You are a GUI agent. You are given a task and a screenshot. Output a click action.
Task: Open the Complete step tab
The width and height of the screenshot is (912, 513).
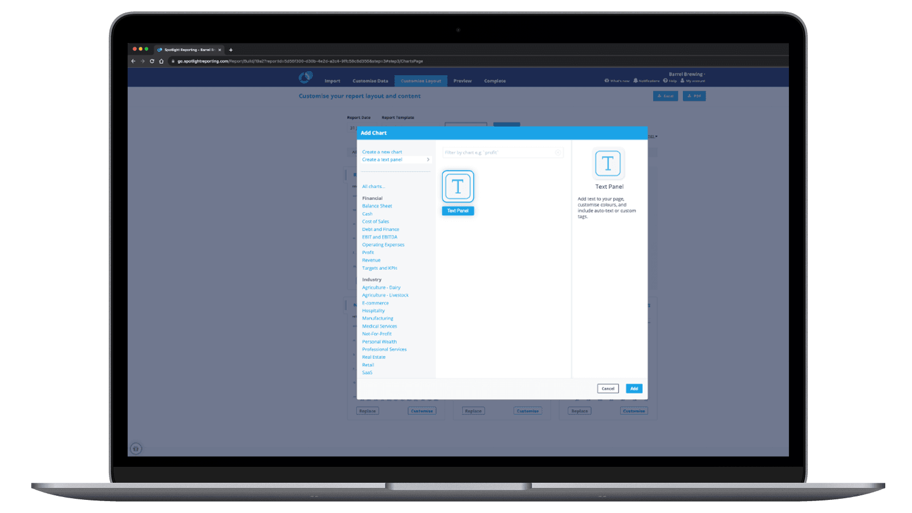[x=495, y=81]
